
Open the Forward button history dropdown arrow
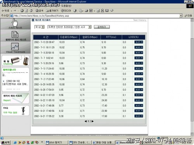click(18, 11)
